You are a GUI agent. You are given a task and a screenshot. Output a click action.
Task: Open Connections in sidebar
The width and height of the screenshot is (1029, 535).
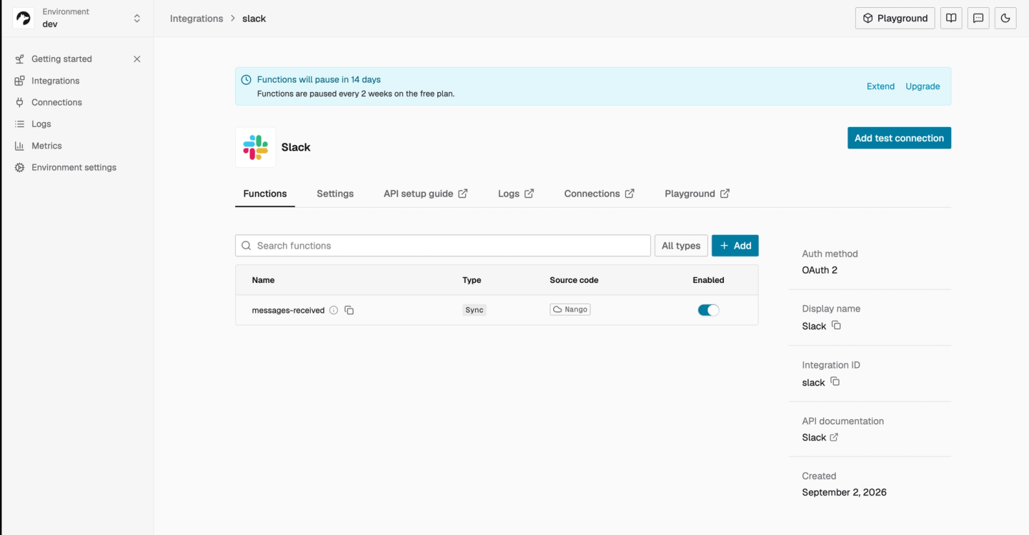[56, 102]
